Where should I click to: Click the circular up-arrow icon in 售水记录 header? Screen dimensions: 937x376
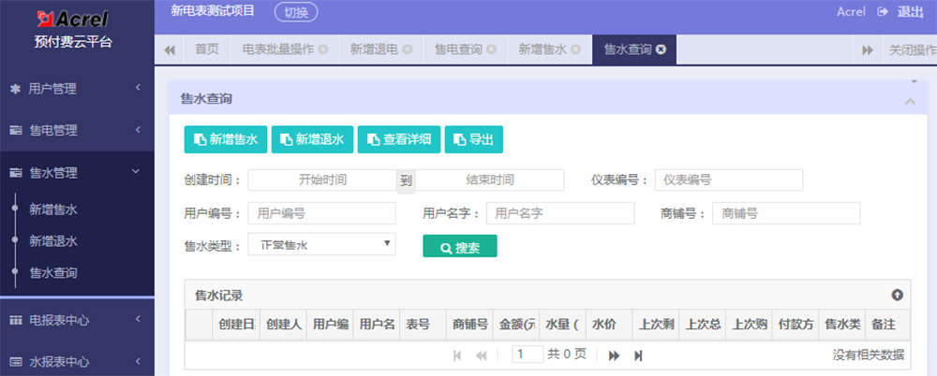point(897,295)
